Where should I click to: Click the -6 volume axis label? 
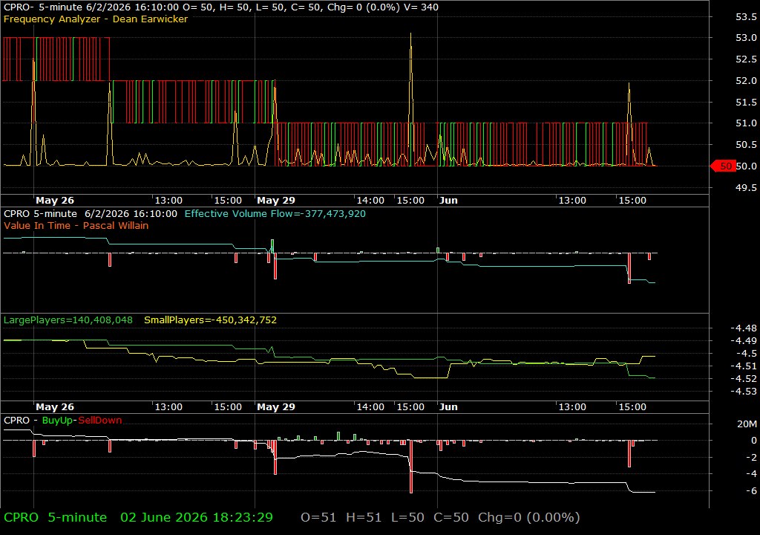coord(751,491)
